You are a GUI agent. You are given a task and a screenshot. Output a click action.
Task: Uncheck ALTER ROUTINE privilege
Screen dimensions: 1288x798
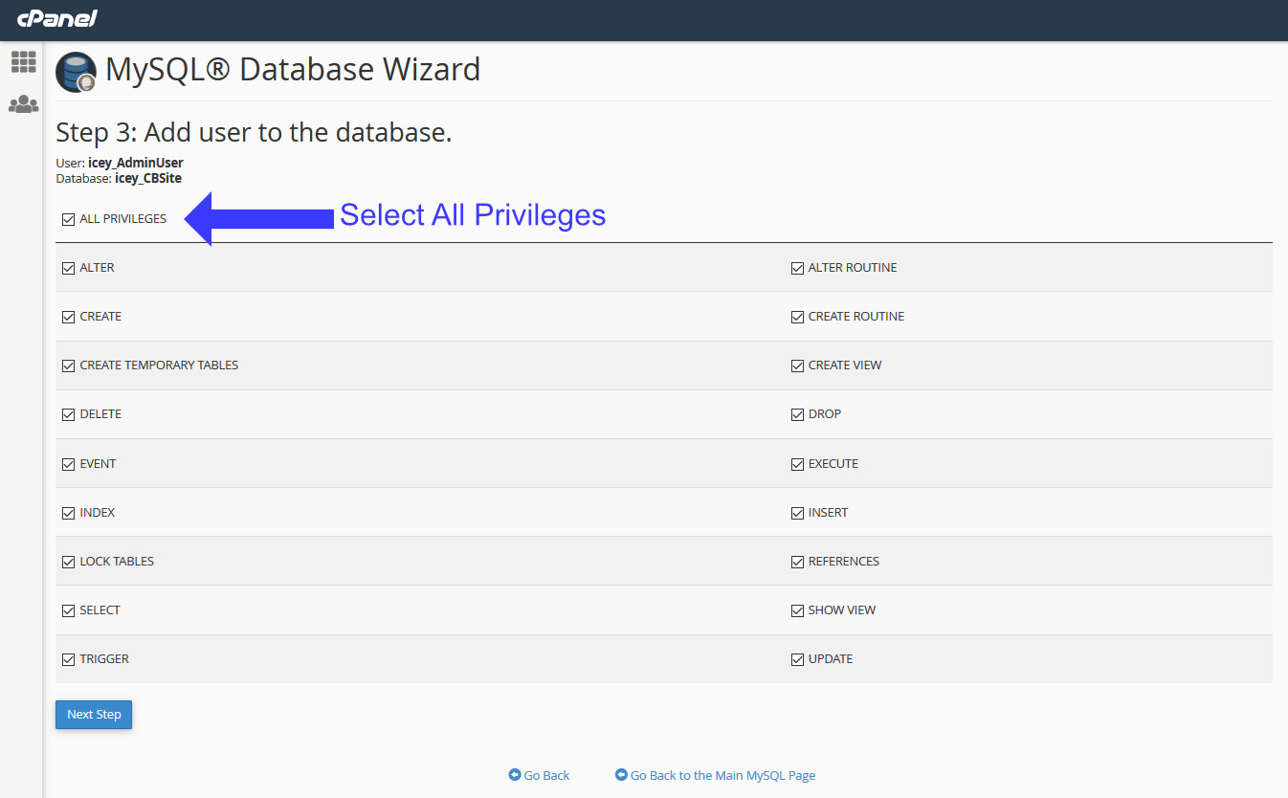(x=797, y=268)
